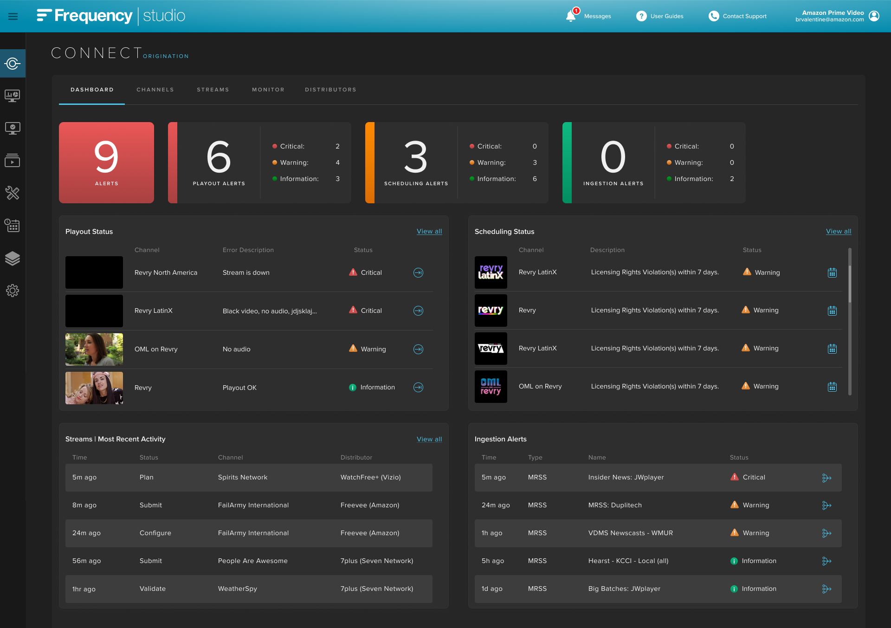The image size is (891, 628).
Task: Click workflow icon for MRSS: Duplitech
Action: tap(826, 505)
